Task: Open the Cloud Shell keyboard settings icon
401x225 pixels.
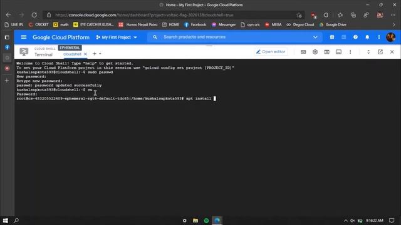Action: [303, 52]
